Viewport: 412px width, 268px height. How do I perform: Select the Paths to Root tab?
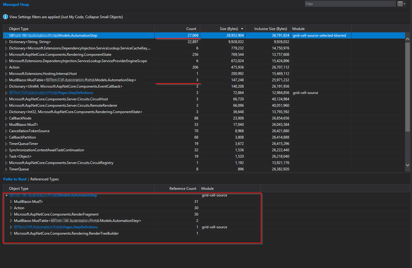[15, 179]
